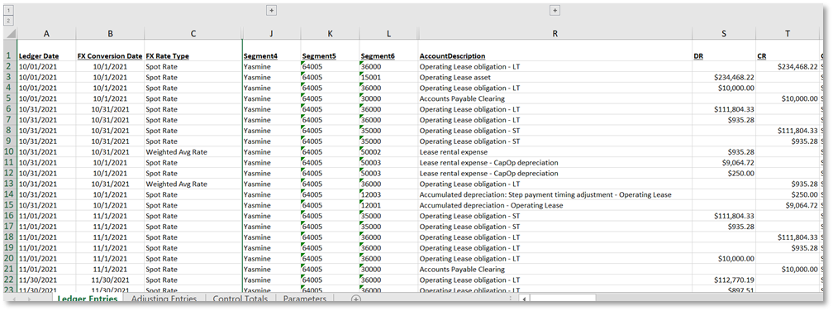Click the 'AccountDescription' header cell
833x311 pixels.
pos(555,50)
